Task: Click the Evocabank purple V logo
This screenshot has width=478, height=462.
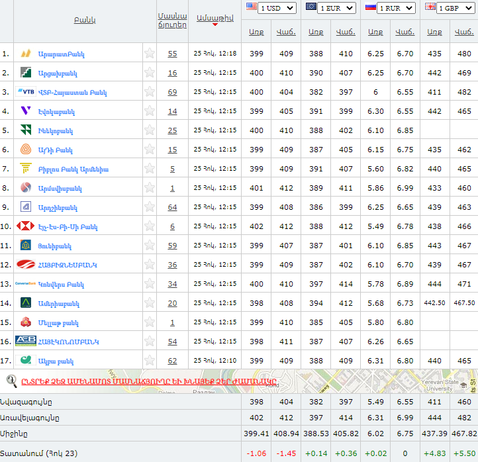Action: coord(26,111)
